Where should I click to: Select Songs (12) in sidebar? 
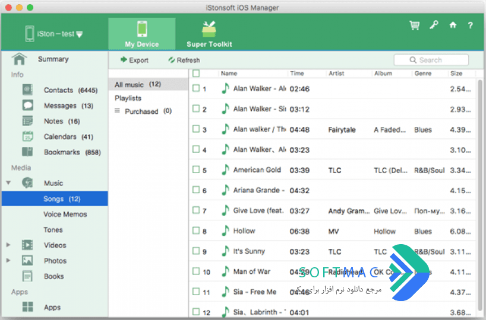(x=55, y=199)
